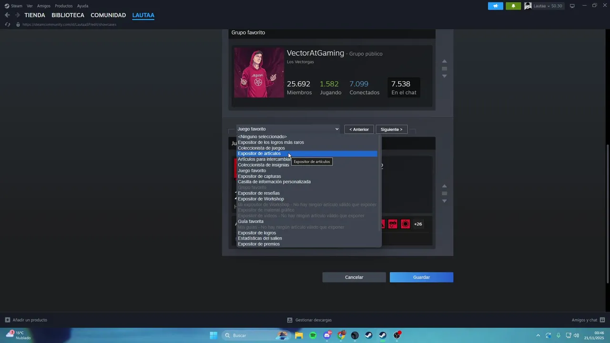Click the +26 achievements counter
This screenshot has width=610, height=343.
(418, 224)
